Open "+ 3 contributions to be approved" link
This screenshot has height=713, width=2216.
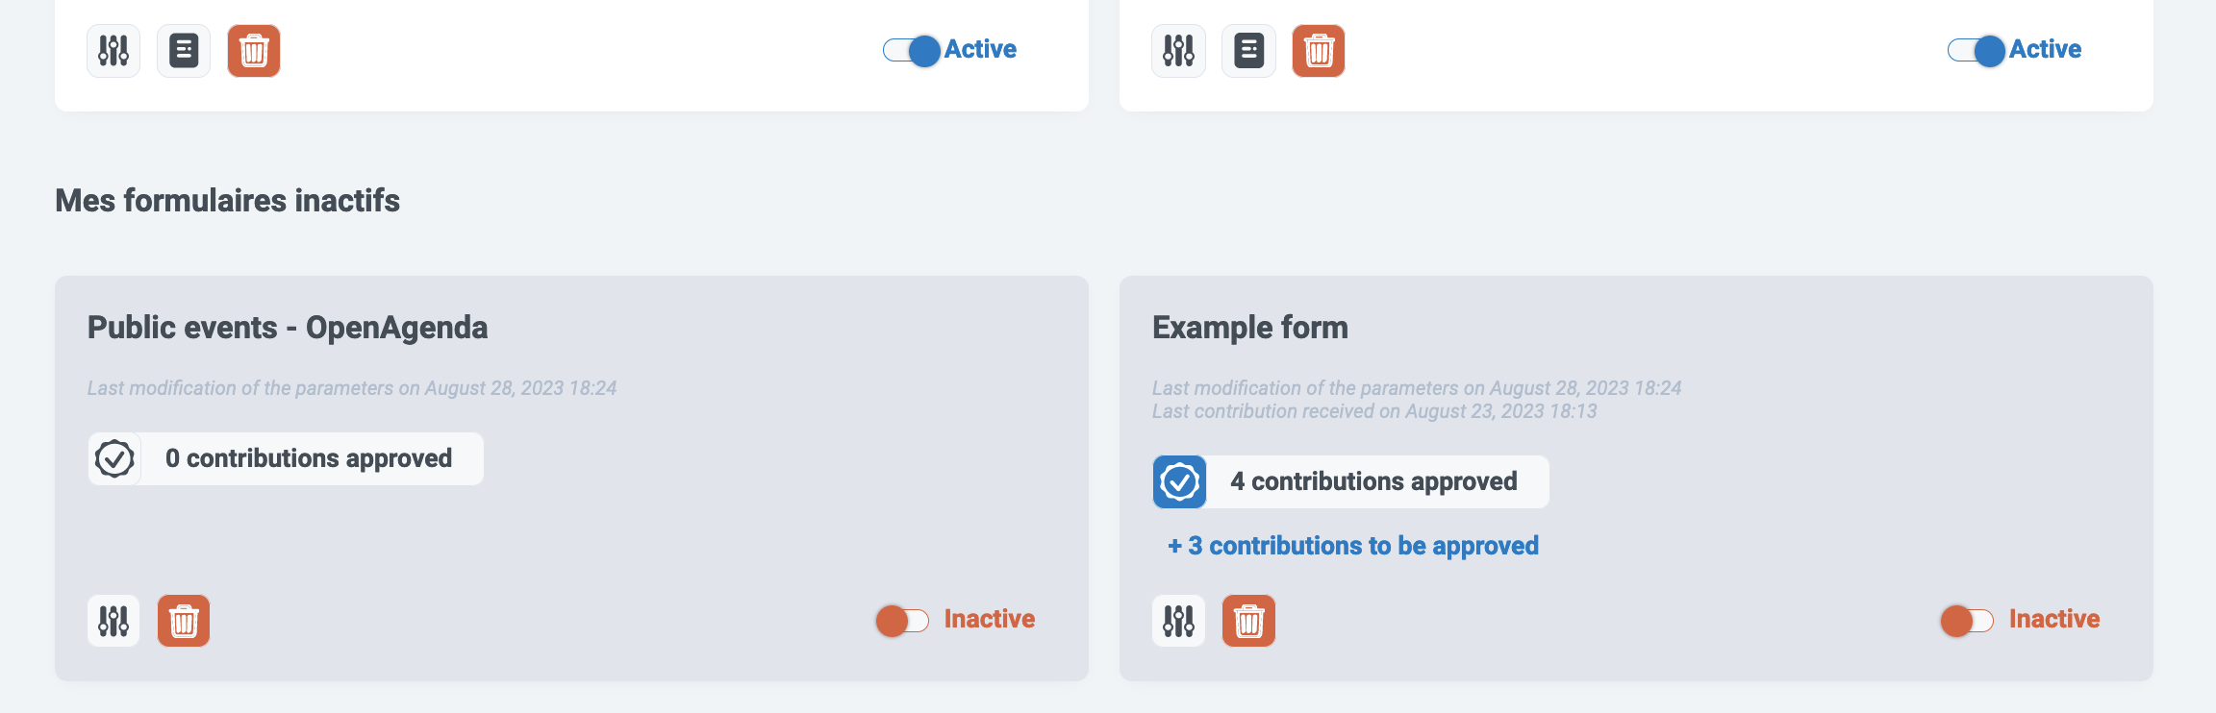pos(1353,546)
